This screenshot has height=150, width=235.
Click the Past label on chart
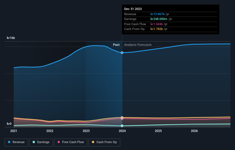[x=116, y=45]
